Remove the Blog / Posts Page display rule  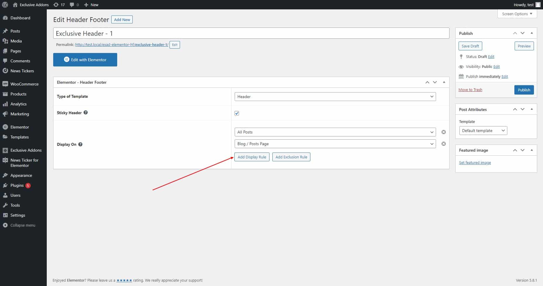pyautogui.click(x=443, y=144)
